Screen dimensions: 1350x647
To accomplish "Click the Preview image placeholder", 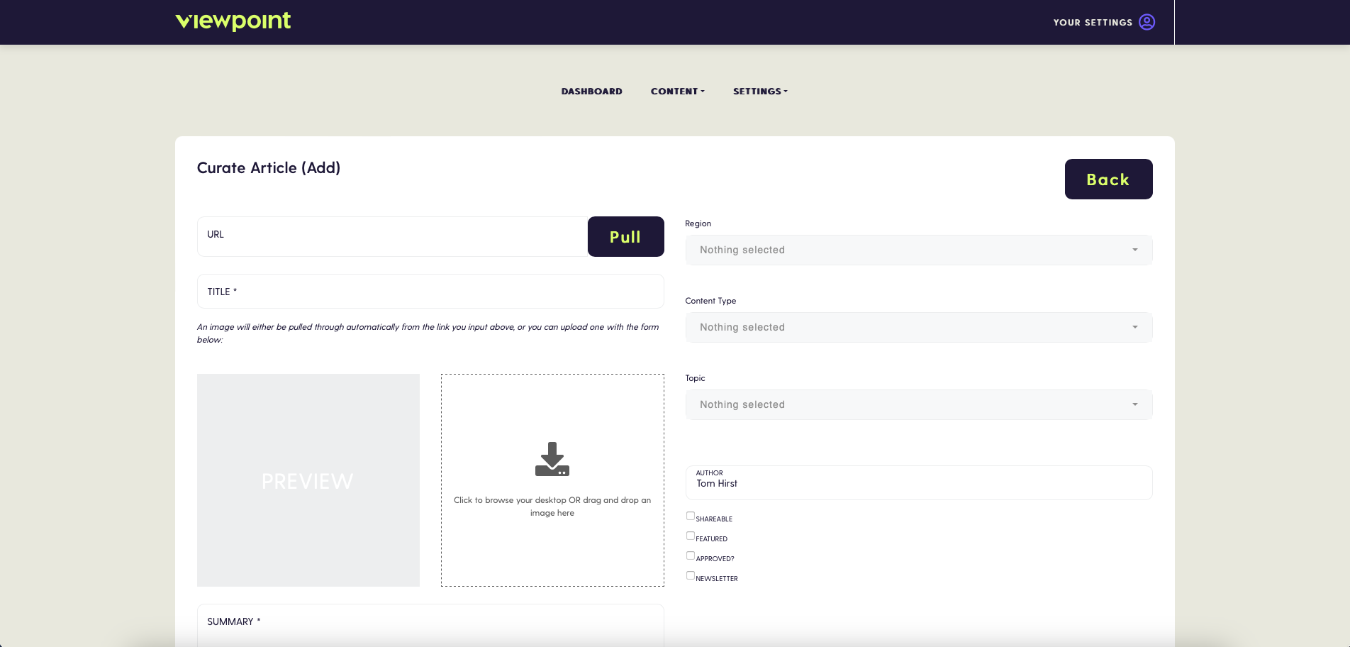I will pyautogui.click(x=308, y=480).
